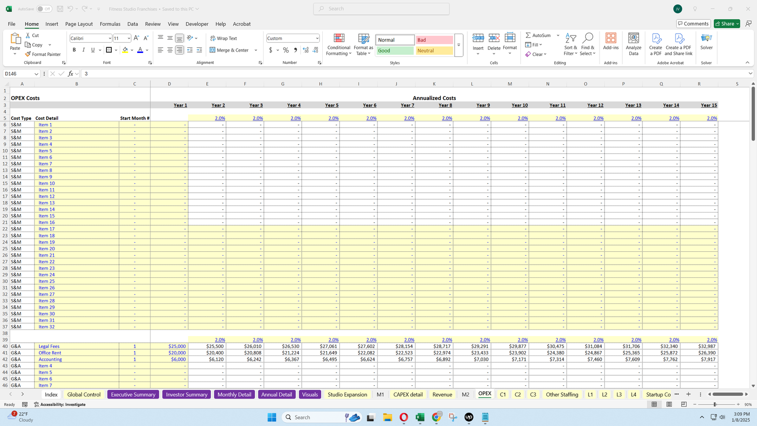This screenshot has height=426, width=757.
Task: Toggle the AutoSave switch
Action: [x=44, y=9]
